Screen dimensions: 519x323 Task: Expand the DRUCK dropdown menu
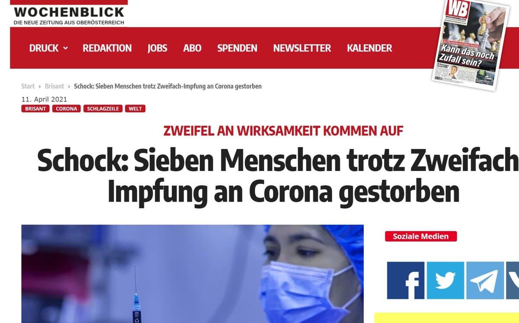48,48
